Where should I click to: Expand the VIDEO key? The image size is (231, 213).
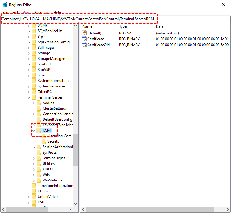pos(34,169)
